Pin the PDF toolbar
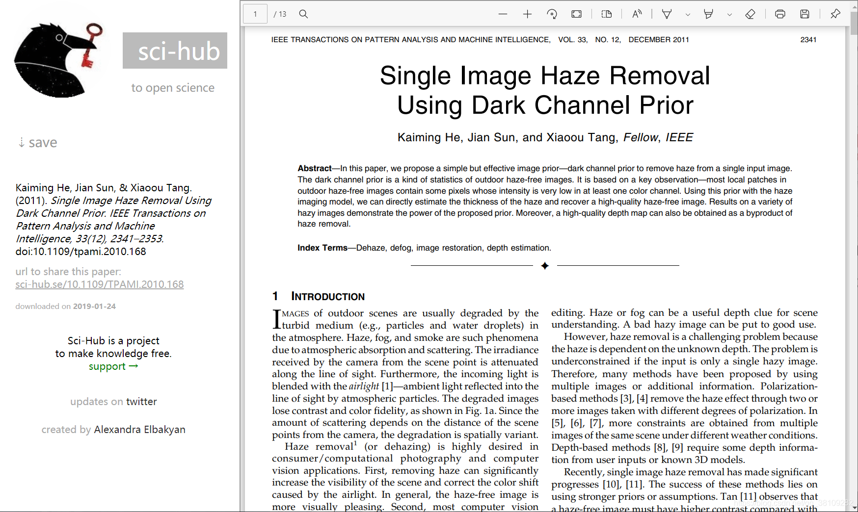858x512 pixels. [x=835, y=14]
